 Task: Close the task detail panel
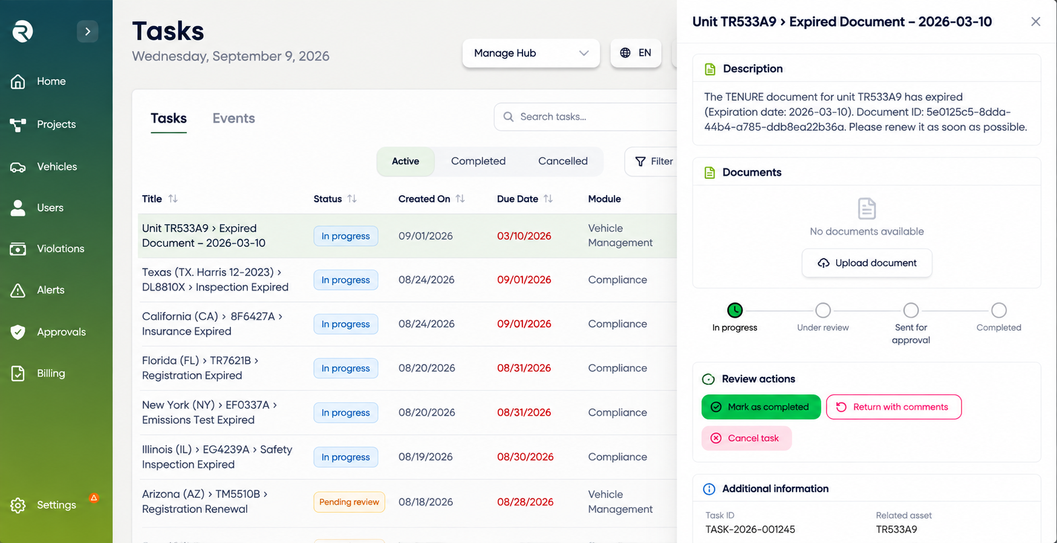click(1036, 22)
